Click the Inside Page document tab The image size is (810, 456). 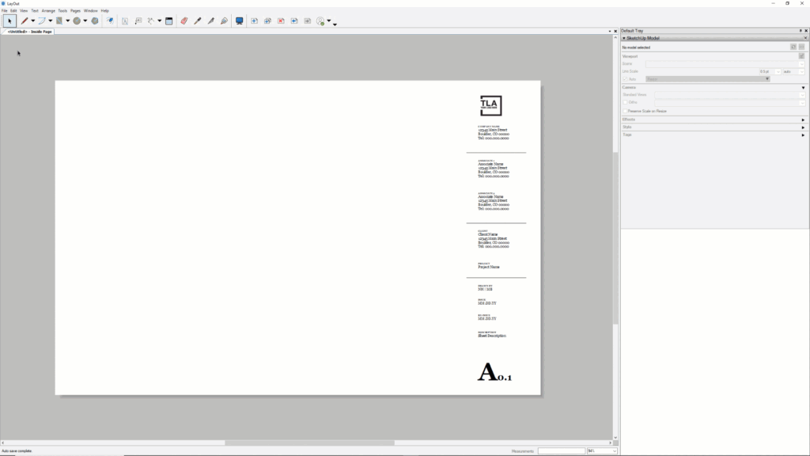click(29, 32)
